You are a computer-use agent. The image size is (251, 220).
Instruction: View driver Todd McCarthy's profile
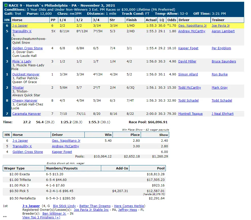(190, 88)
